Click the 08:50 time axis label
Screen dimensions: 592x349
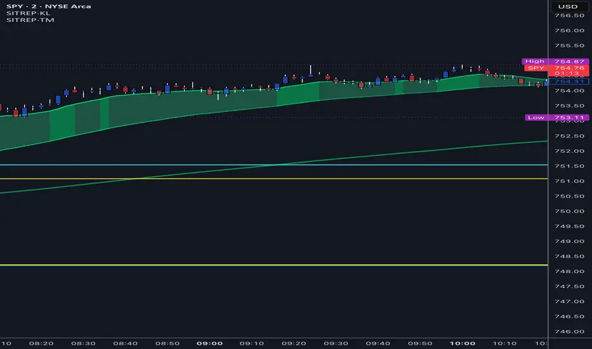point(168,343)
